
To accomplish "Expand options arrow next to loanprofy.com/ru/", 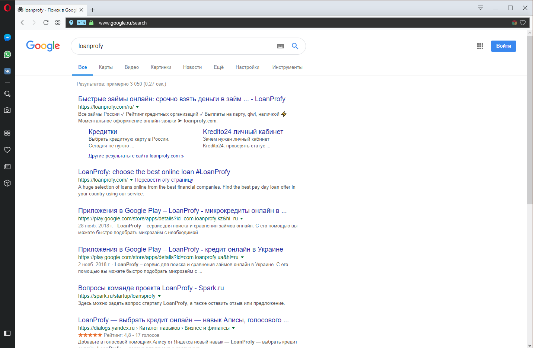I will [137, 107].
